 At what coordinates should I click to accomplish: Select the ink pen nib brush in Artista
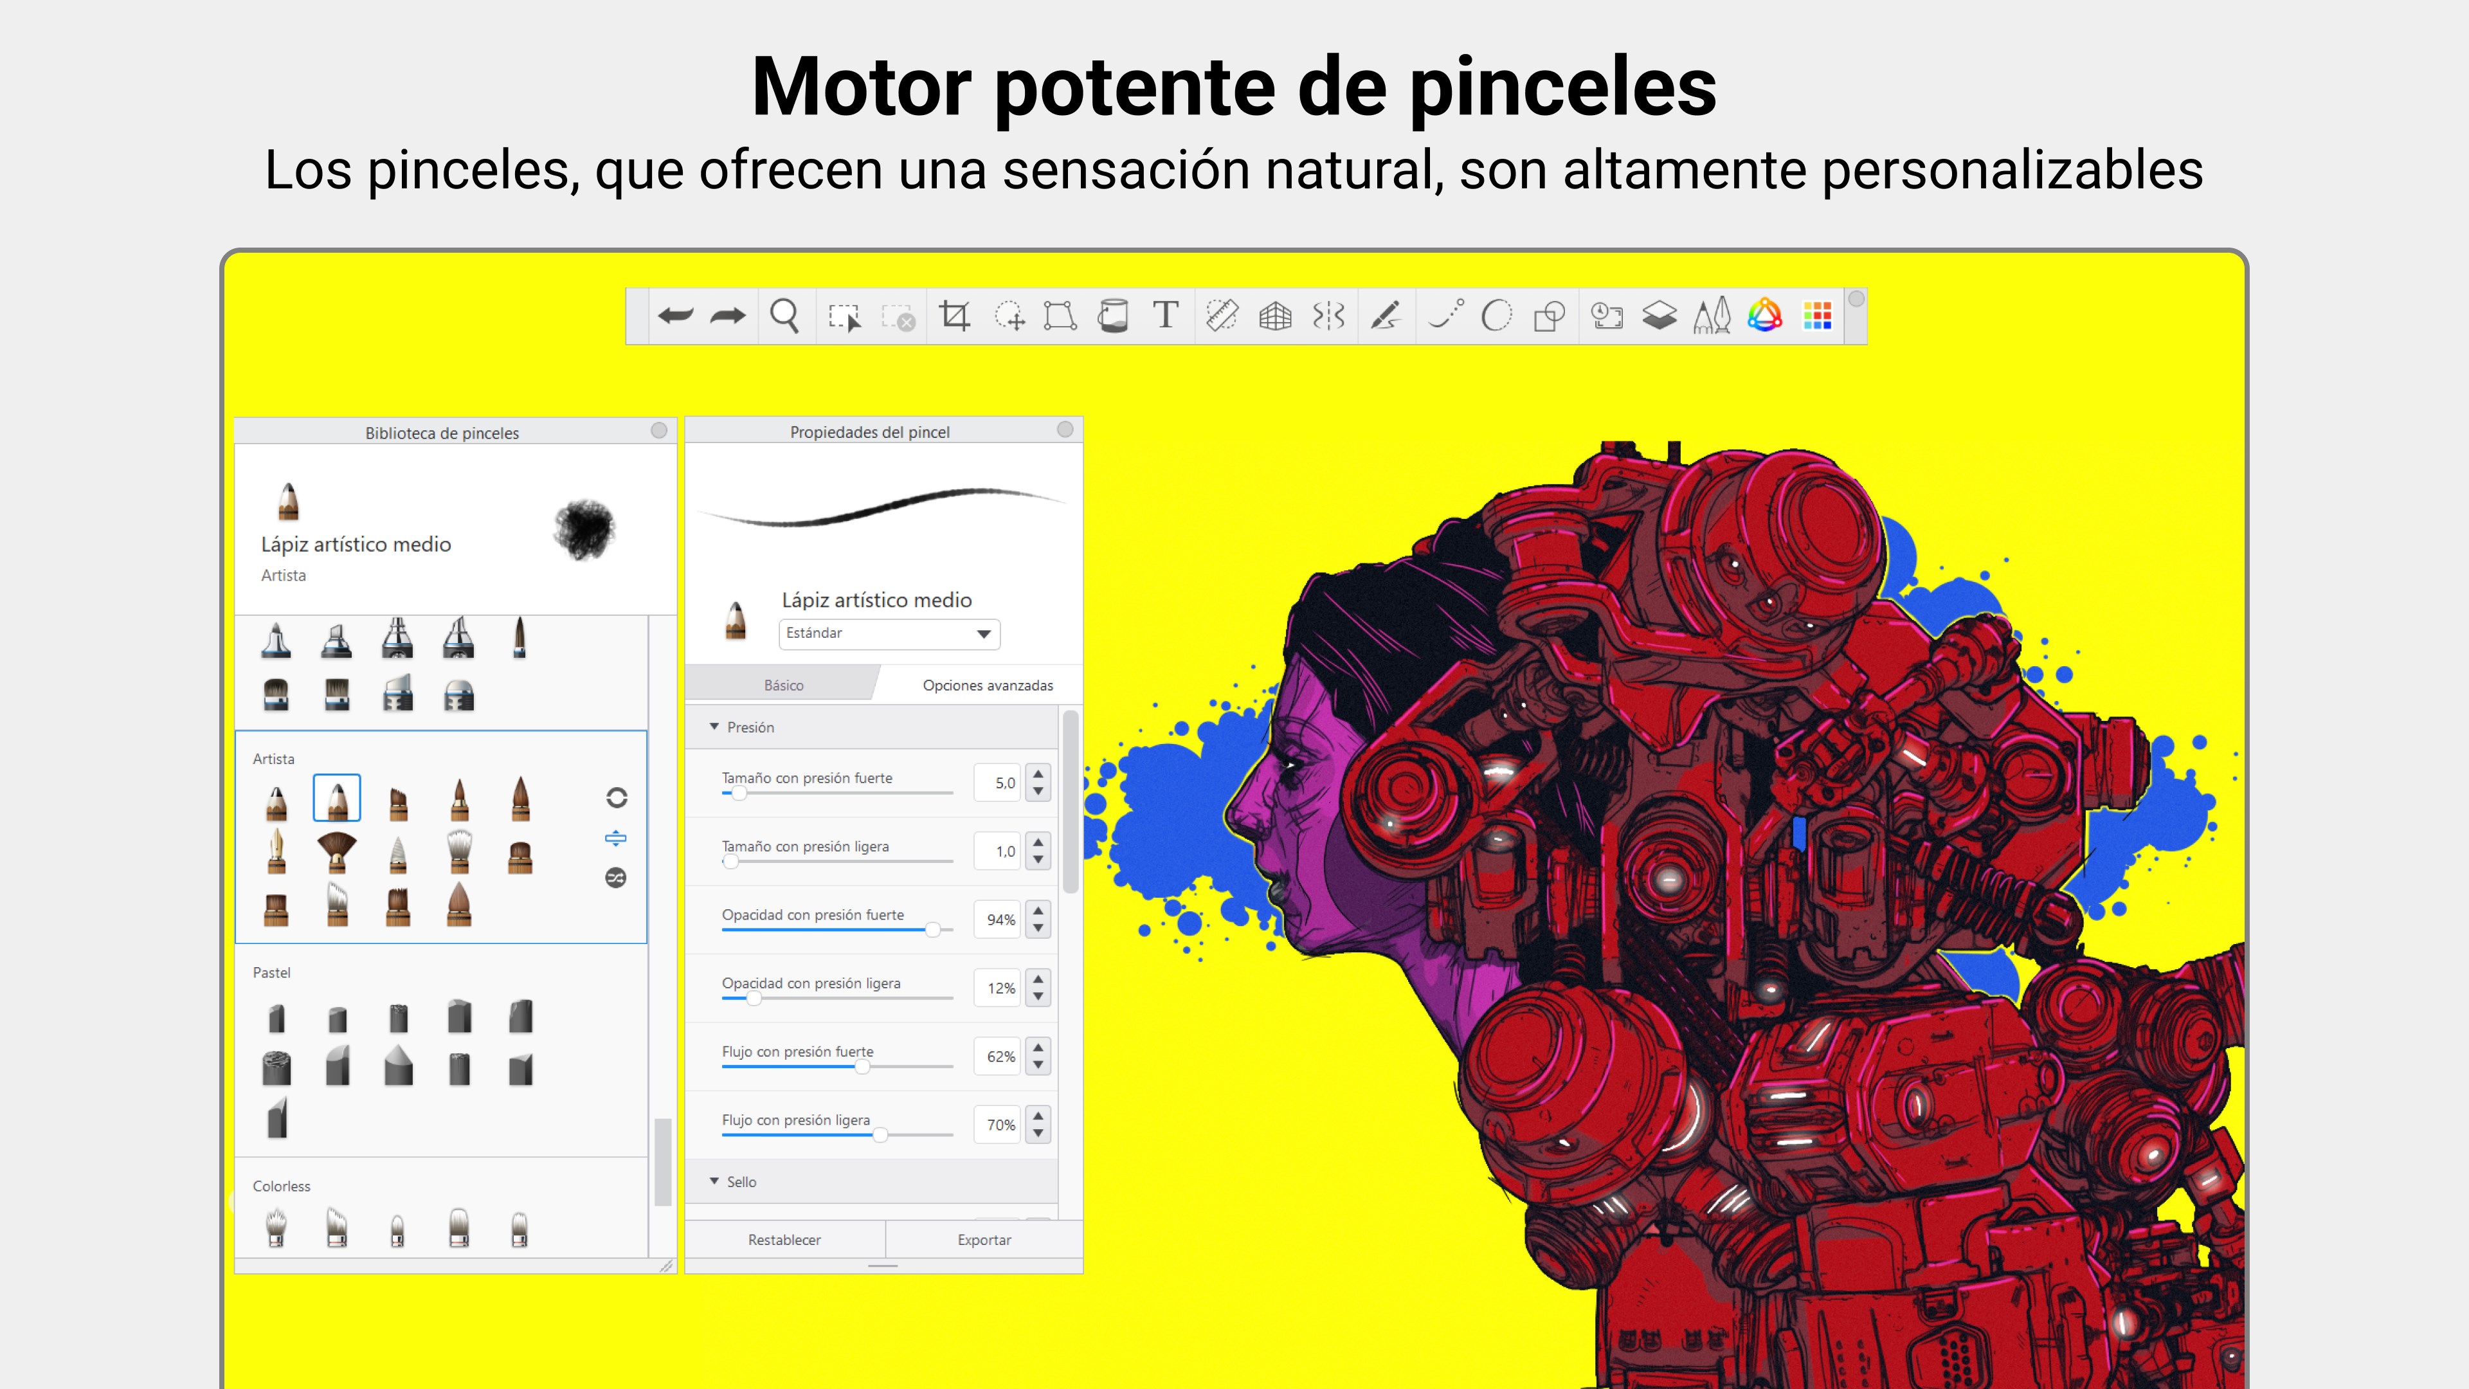point(276,852)
